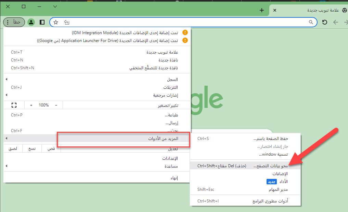
Task: Increase zoom with the plus button
Action: point(31,105)
